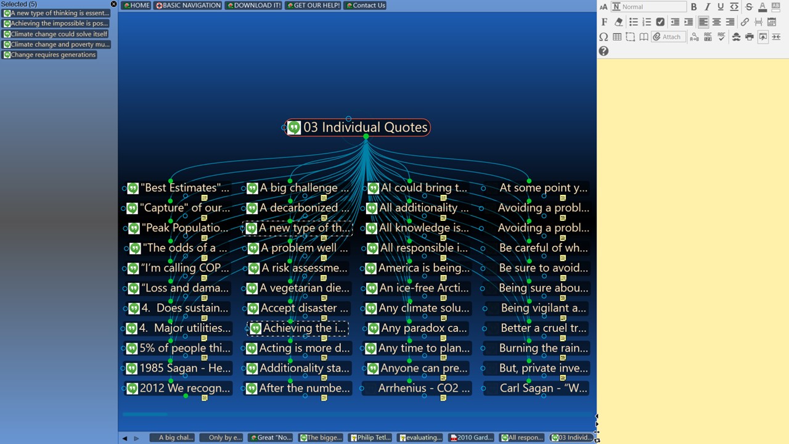
Task: Insert a table into the note
Action: coord(617,37)
